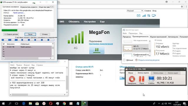Viewport: 188px width, 106px height.
Task: Click the right tab-scroll arrow in download dialog
Action: pos(53,7)
